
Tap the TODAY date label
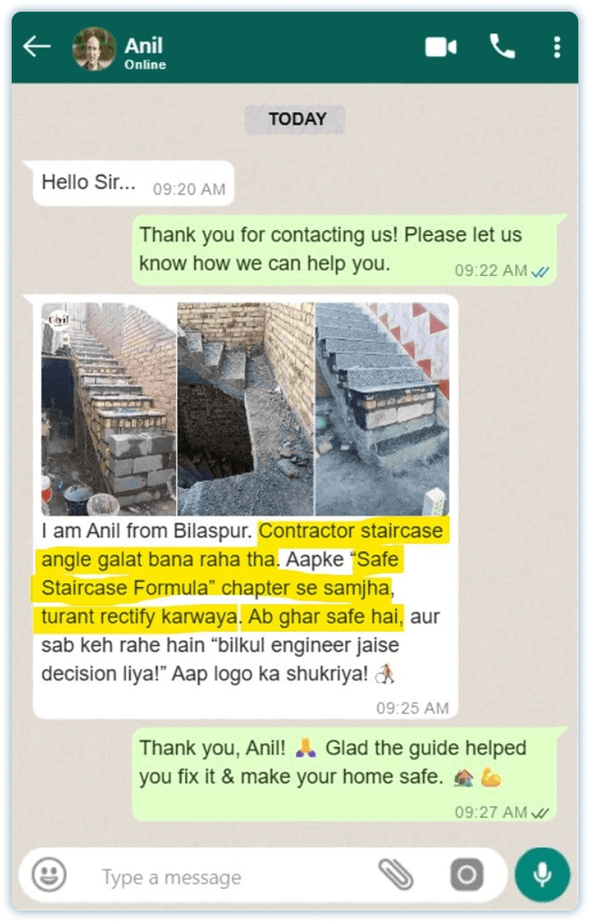295,119
